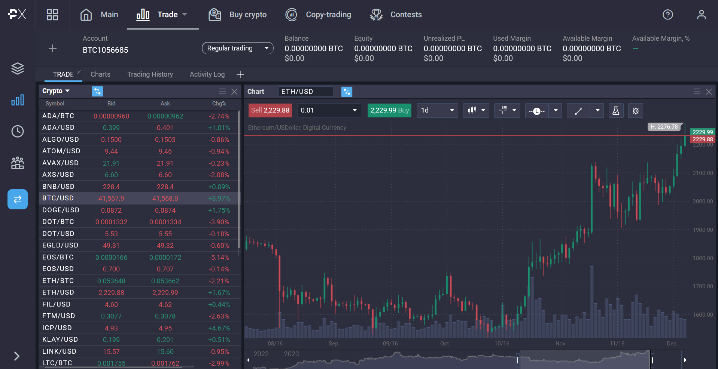Expand the Regular trading dropdown
This screenshot has height=369, width=718.
[x=238, y=48]
